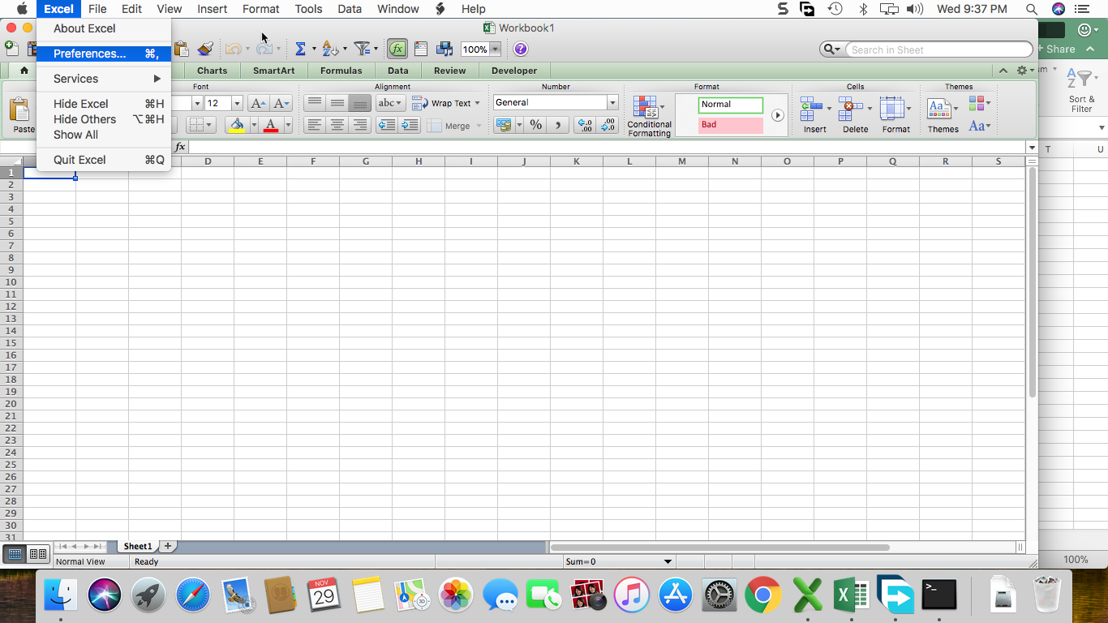Decrease font size button

point(281,103)
